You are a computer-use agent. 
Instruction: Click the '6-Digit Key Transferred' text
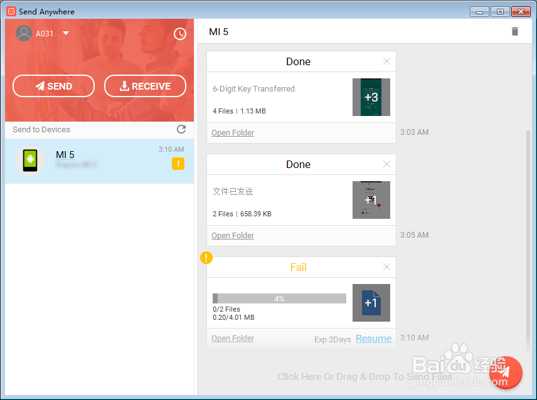pos(253,88)
